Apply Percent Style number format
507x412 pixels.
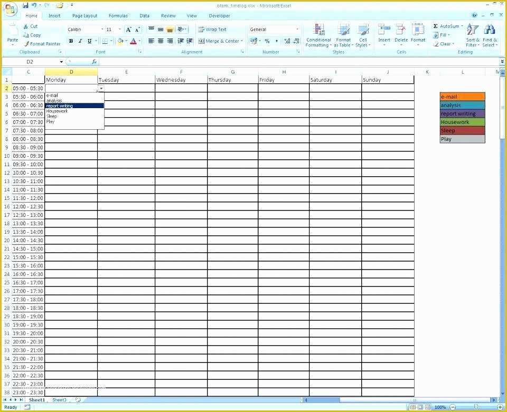click(x=267, y=41)
